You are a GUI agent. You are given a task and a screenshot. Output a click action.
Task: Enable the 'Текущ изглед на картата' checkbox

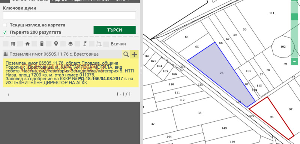[x=5, y=25]
